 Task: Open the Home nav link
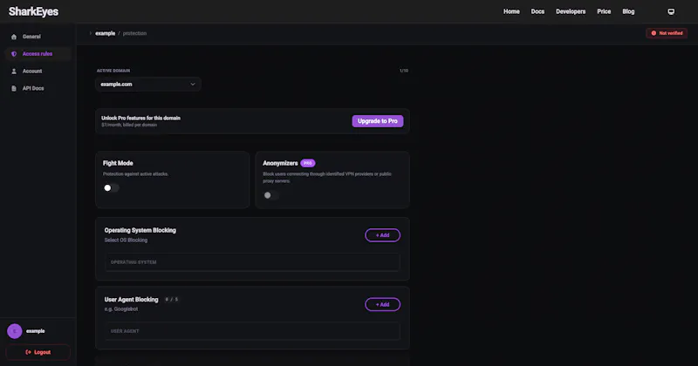tap(511, 11)
